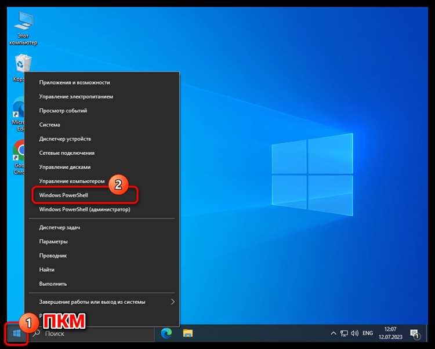
Task: Click the taskbar search field Поиск
Action: (x=92, y=333)
